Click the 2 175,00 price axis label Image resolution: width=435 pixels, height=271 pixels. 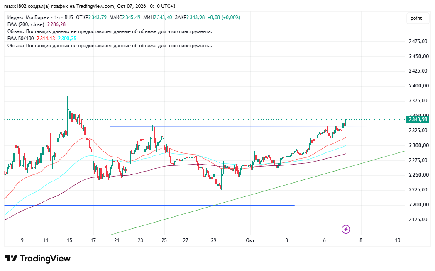[x=418, y=220]
